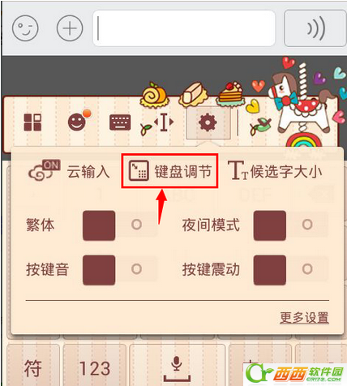Screen dimensions: 347x386
Task: Turn on 按键音 key sound switch
Action: click(x=120, y=270)
